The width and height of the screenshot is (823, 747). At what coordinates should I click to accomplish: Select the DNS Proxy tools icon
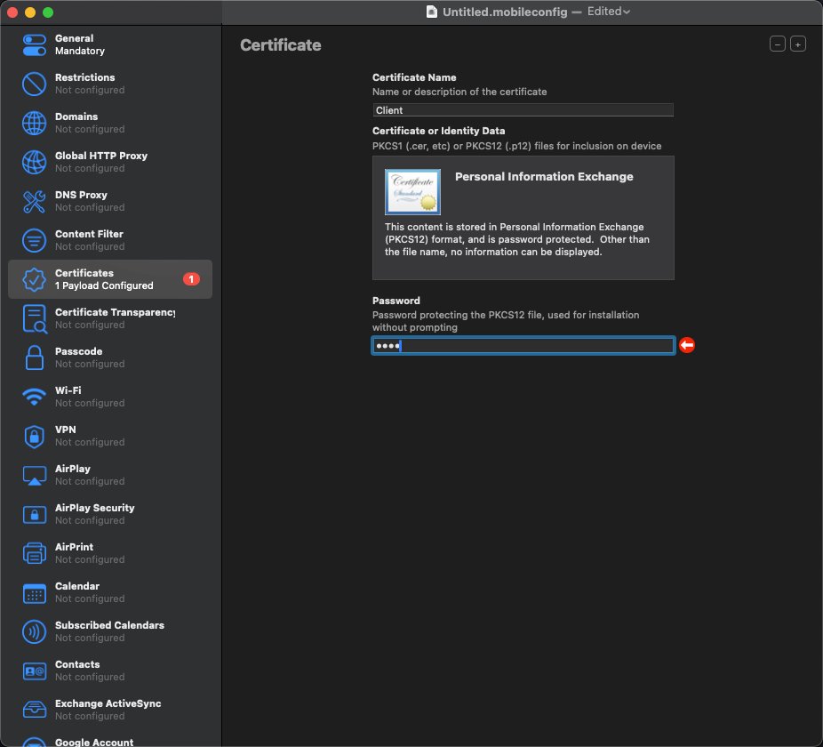pyautogui.click(x=34, y=202)
